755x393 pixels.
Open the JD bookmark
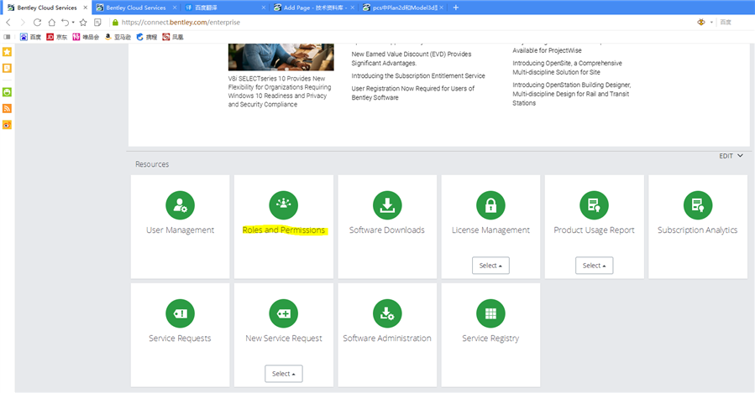pos(57,37)
